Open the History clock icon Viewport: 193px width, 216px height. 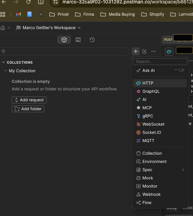coord(92,40)
